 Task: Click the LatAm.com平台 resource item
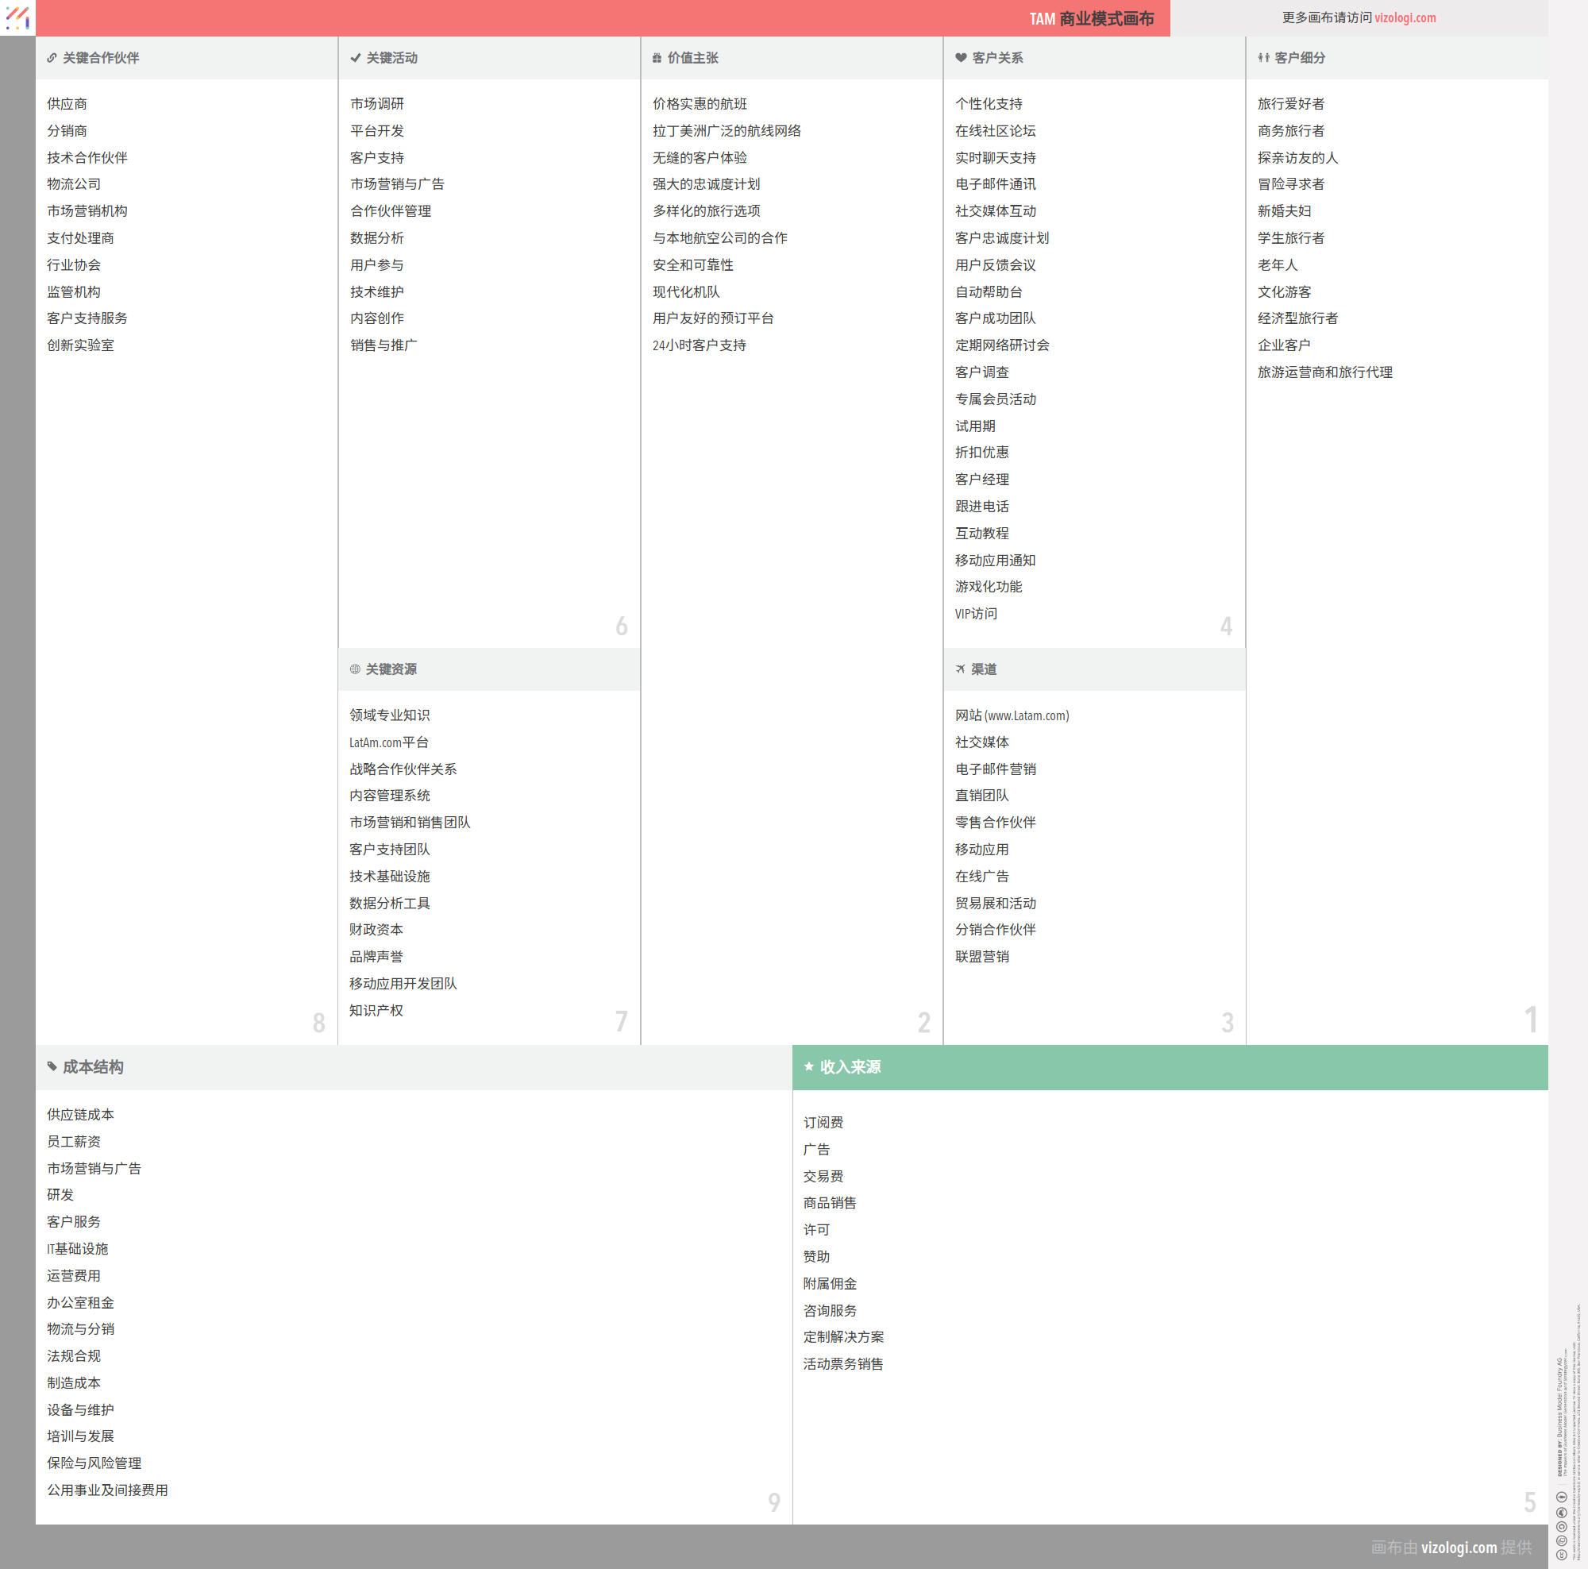pyautogui.click(x=389, y=742)
